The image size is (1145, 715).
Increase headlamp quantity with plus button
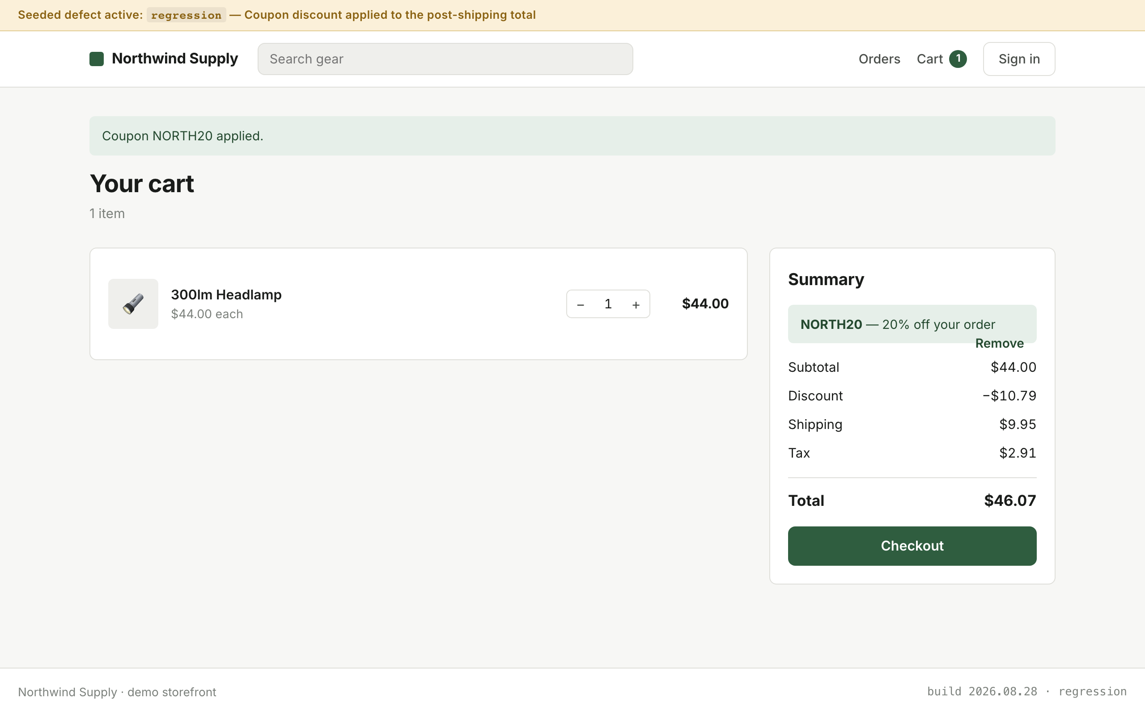(x=636, y=304)
